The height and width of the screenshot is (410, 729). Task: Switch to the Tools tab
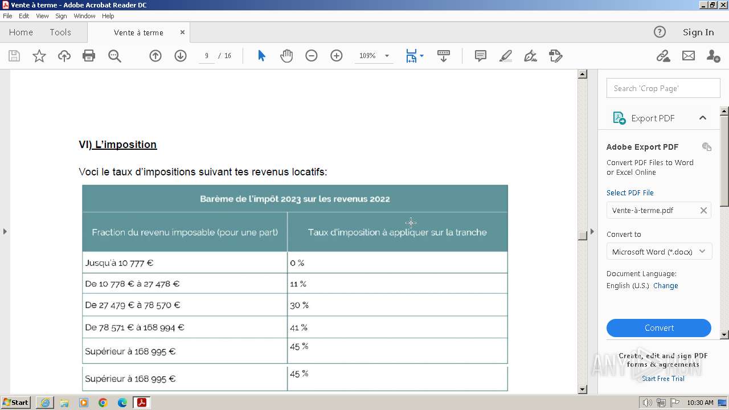click(60, 32)
